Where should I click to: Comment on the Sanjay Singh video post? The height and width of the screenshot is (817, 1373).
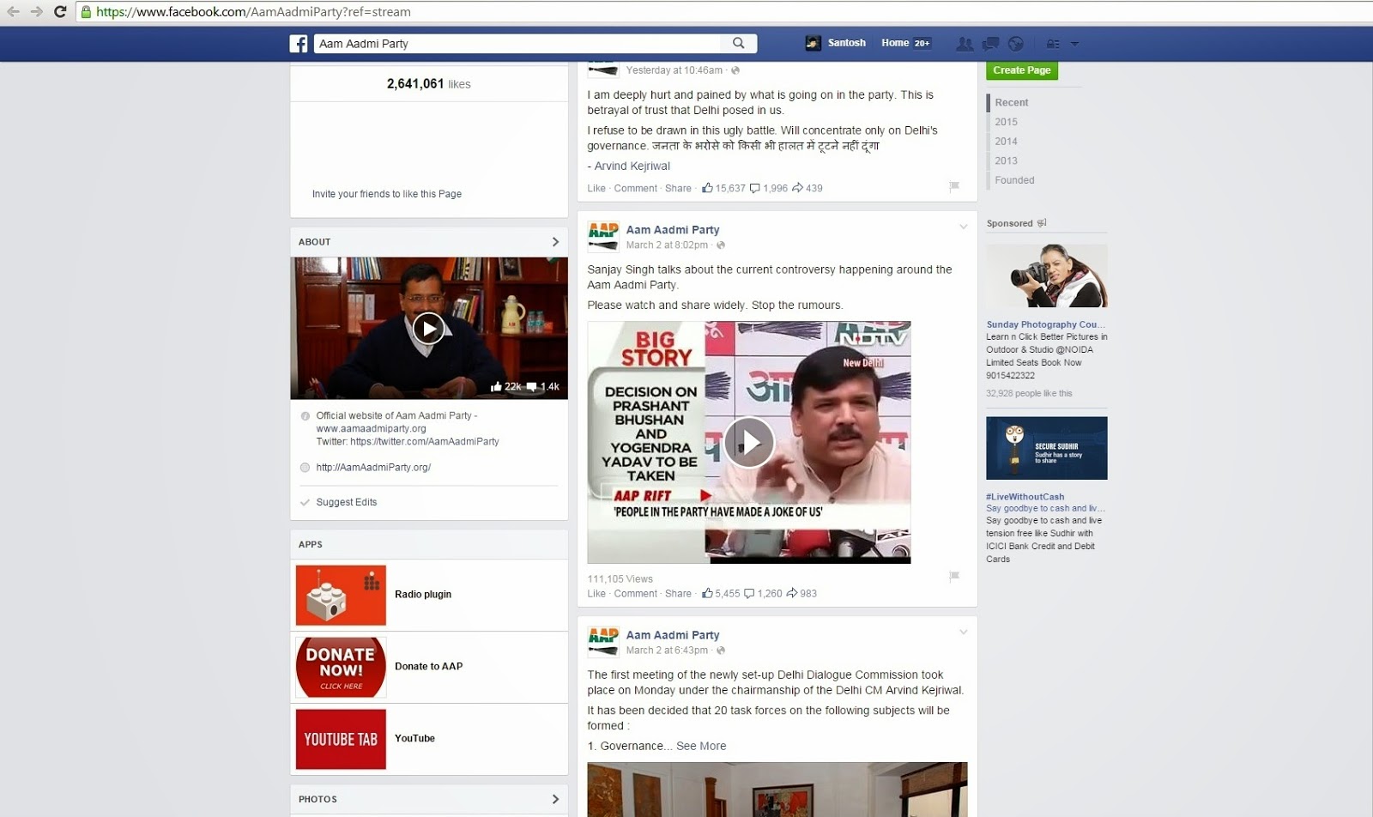pos(636,593)
